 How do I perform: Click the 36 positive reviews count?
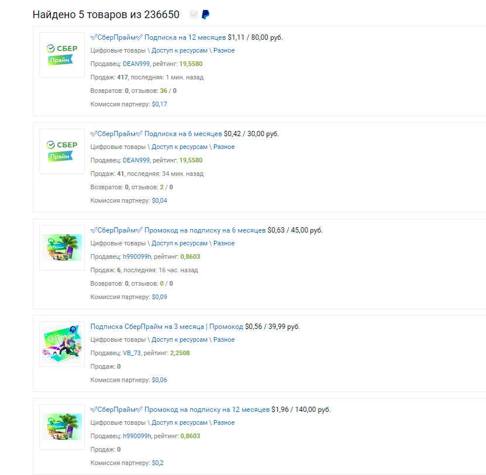tap(163, 91)
